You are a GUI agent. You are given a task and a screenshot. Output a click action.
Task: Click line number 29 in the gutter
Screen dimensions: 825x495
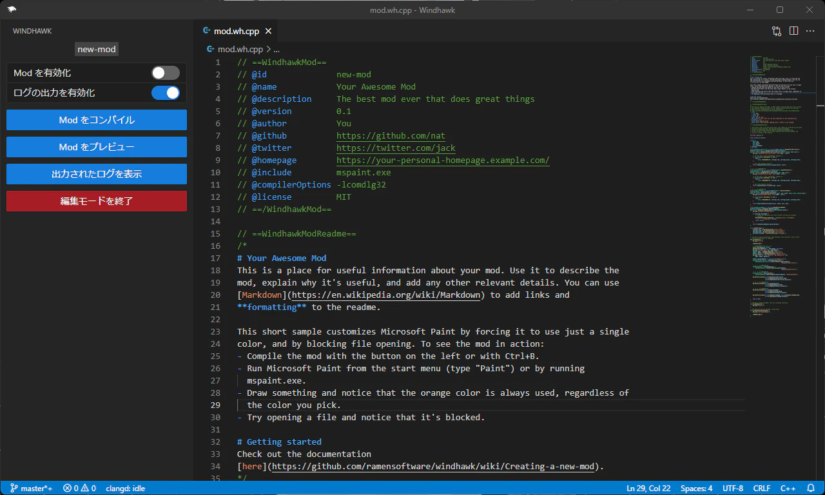click(x=215, y=405)
